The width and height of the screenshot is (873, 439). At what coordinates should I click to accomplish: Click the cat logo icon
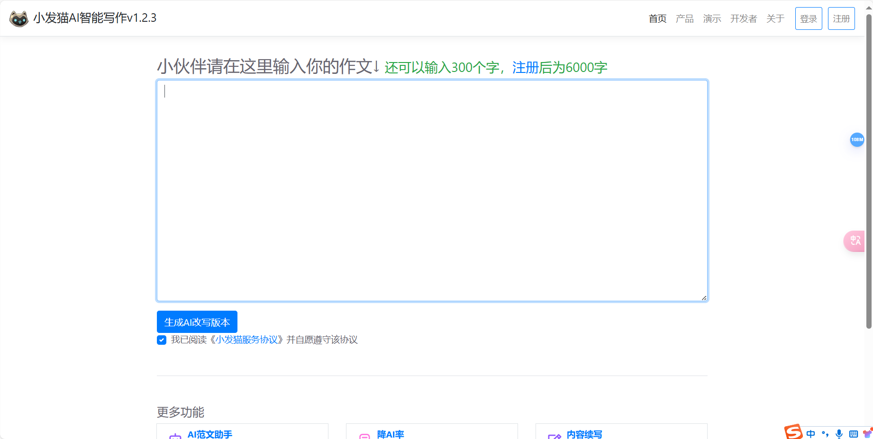tap(19, 18)
